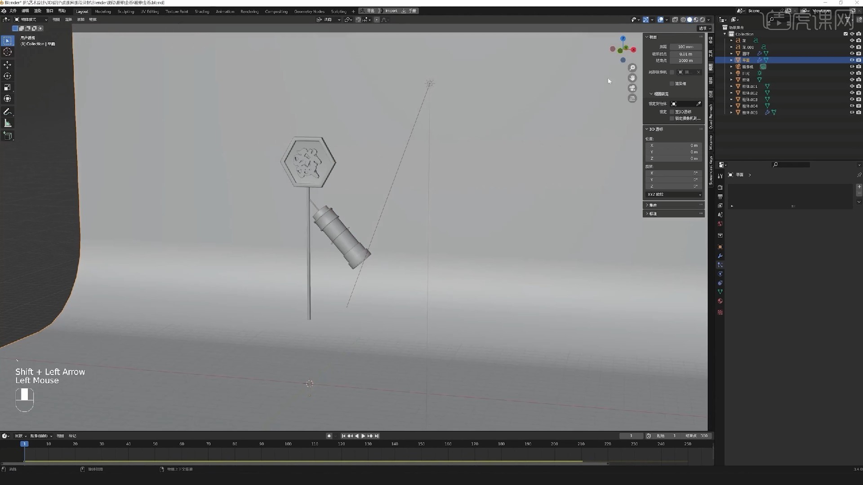The height and width of the screenshot is (485, 863).
Task: Activate the Transform tool
Action: [7, 98]
